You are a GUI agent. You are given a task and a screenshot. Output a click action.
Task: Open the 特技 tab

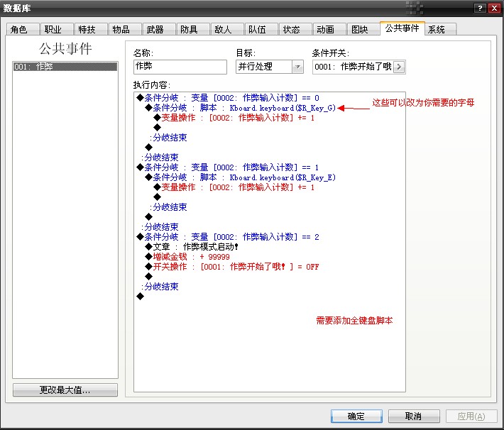[x=91, y=29]
